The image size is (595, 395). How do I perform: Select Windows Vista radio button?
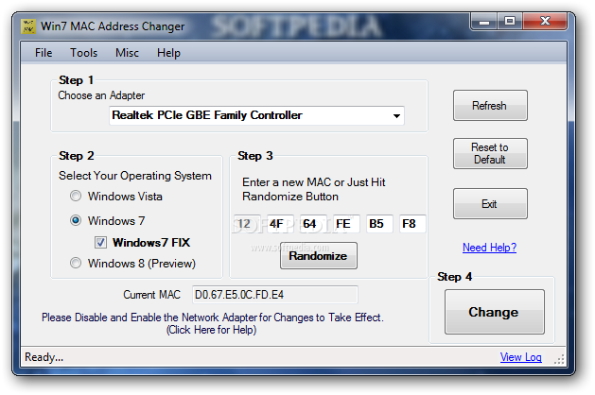click(76, 196)
